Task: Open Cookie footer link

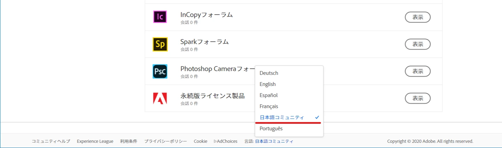Action: pyautogui.click(x=201, y=141)
